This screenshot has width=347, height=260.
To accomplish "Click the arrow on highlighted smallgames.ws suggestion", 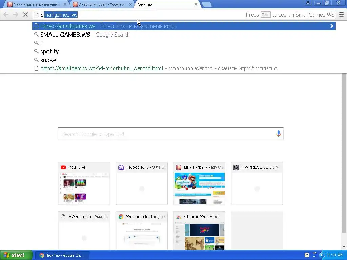I will click(x=331, y=26).
